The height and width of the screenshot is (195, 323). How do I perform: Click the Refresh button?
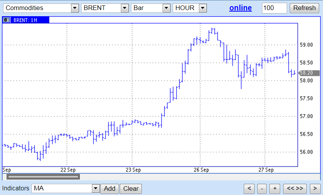(304, 8)
